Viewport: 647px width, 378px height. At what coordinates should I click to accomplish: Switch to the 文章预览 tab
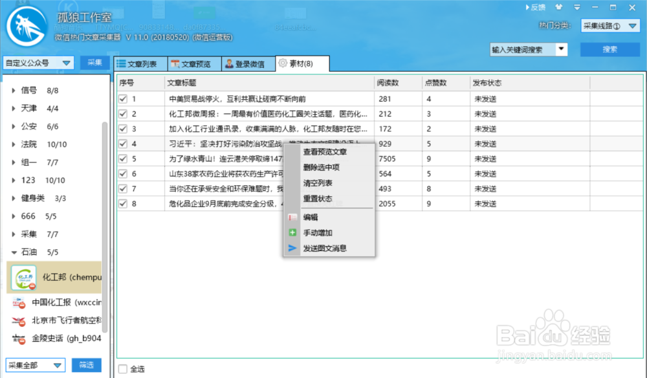(x=193, y=63)
